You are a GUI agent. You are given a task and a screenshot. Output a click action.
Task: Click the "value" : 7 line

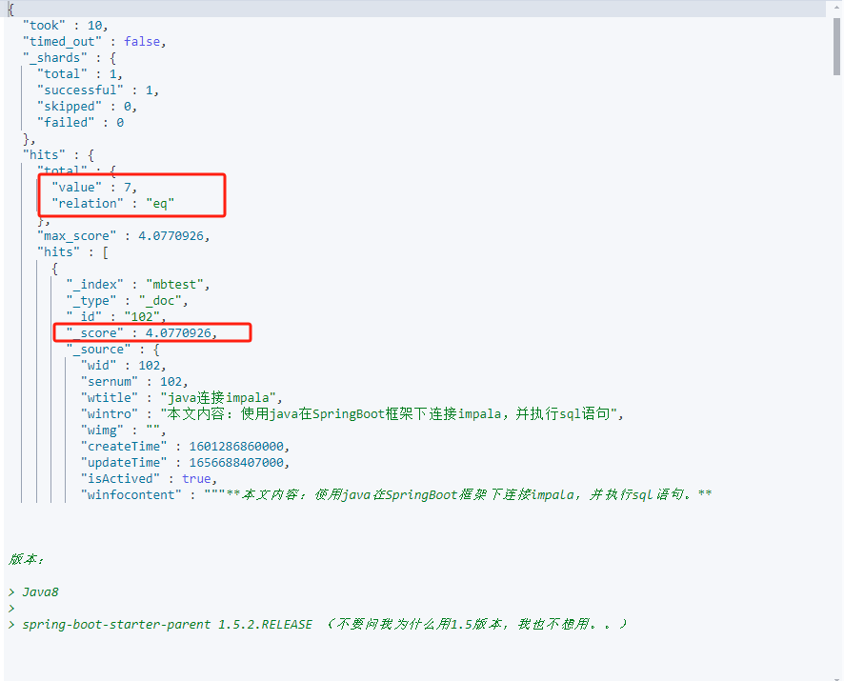click(x=94, y=187)
